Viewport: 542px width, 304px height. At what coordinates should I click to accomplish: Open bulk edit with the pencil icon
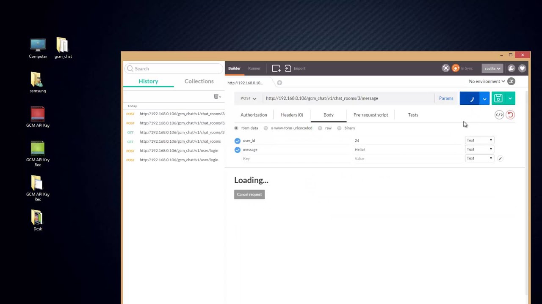500,159
